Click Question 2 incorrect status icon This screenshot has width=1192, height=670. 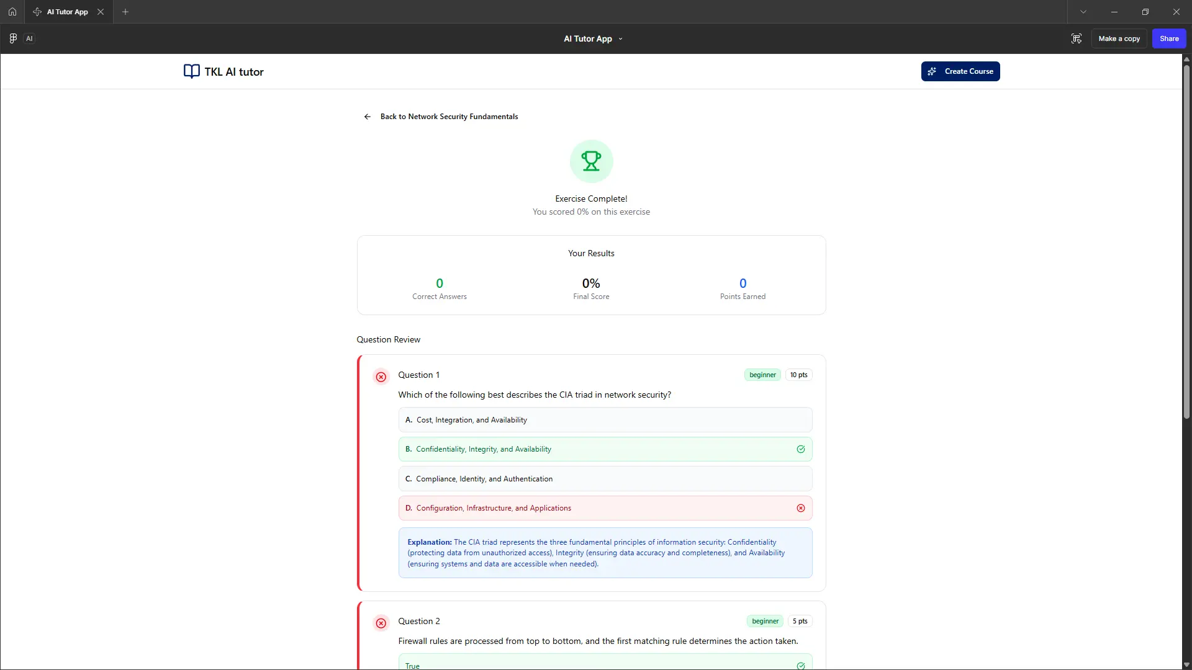pos(381,623)
